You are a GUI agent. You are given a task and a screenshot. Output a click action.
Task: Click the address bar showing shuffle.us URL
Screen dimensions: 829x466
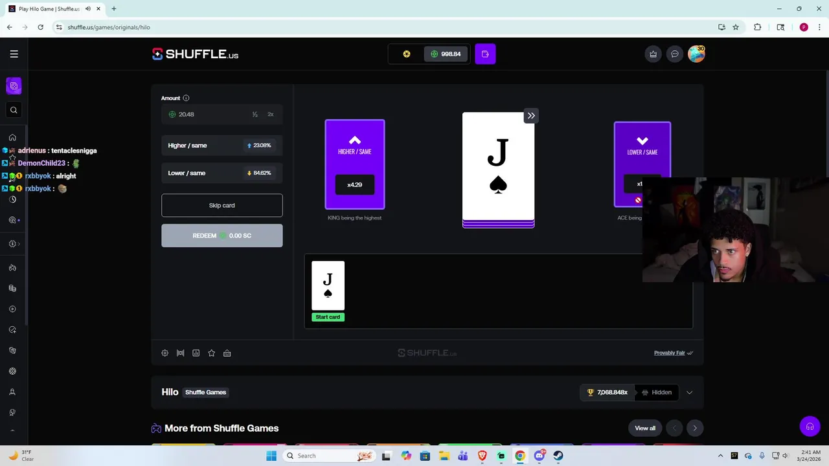point(382,27)
